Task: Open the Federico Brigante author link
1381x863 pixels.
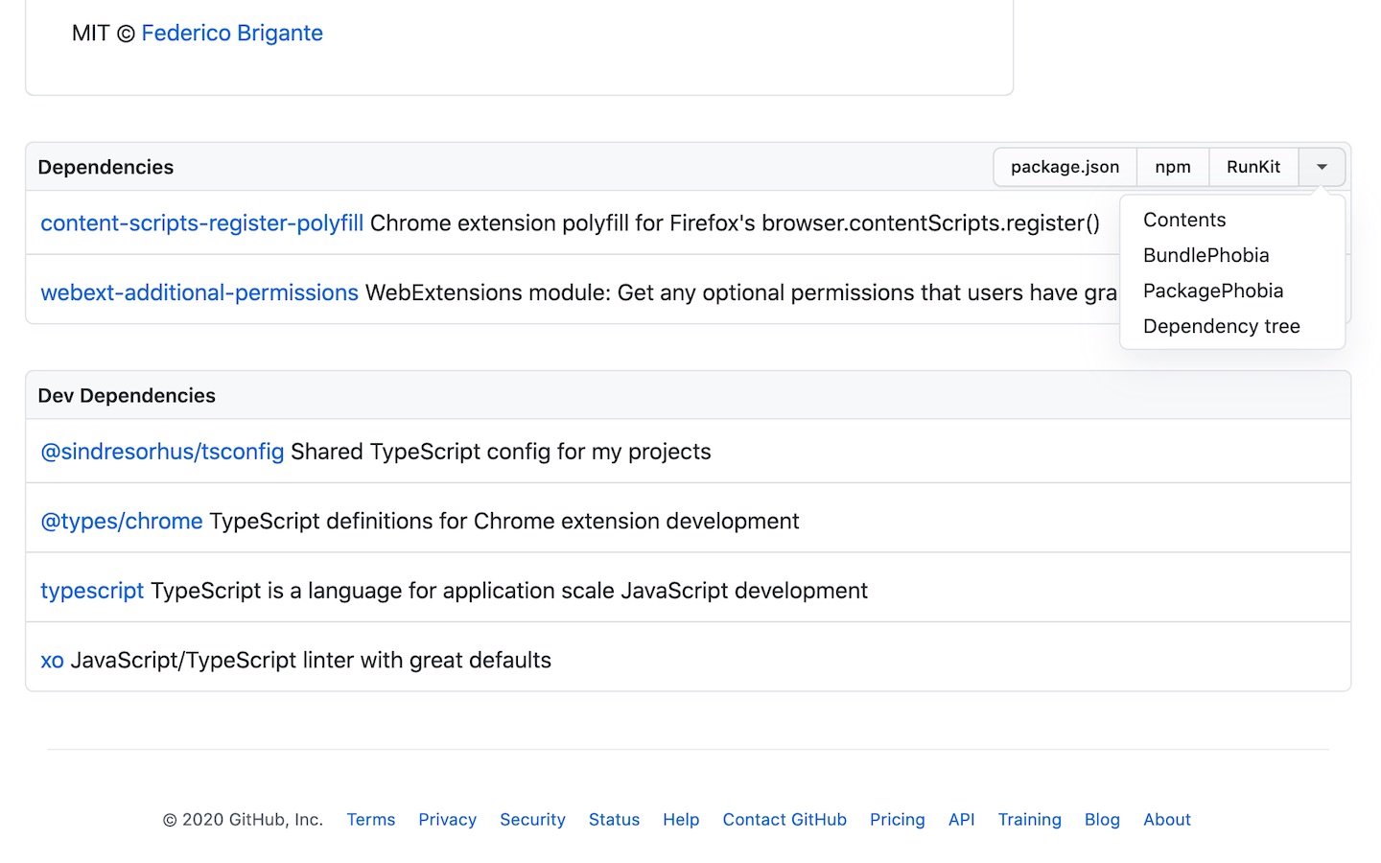Action: [x=232, y=33]
